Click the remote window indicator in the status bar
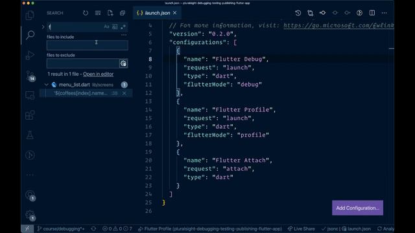415x233 pixels. click(x=27, y=228)
